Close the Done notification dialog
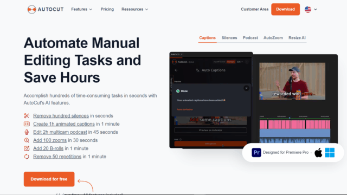The width and height of the screenshot is (347, 195). (x=246, y=88)
